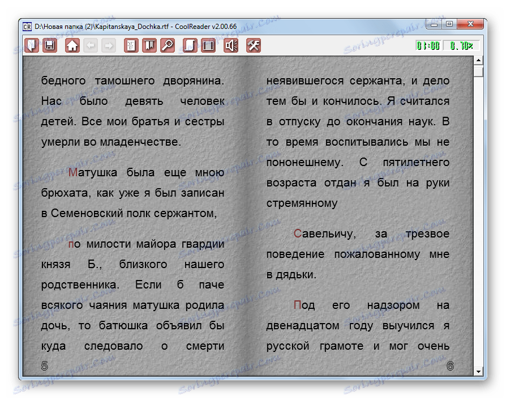
Task: Click the greyed-out back arrow icon
Action: click(91, 45)
